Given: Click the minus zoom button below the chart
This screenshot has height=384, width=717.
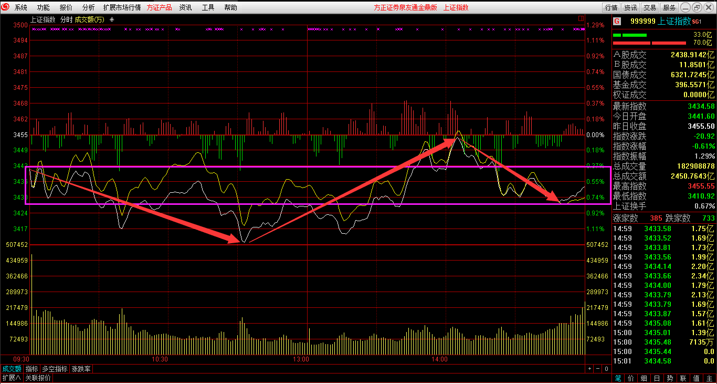Looking at the screenshot, I should 598,369.
